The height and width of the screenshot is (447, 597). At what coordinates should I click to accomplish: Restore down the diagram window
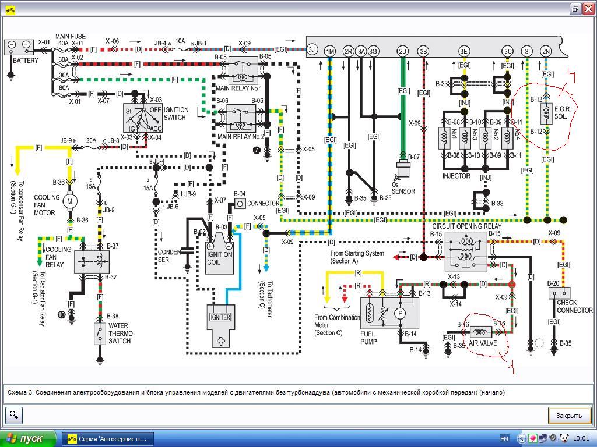575,9
